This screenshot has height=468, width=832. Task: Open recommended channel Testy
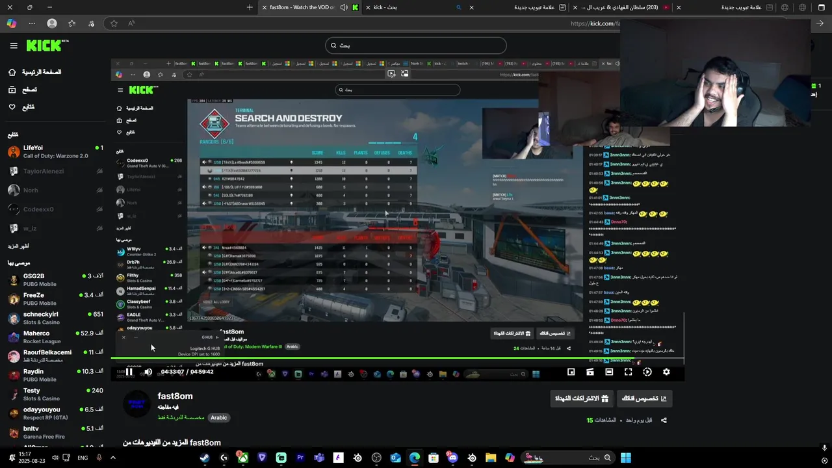pyautogui.click(x=55, y=395)
